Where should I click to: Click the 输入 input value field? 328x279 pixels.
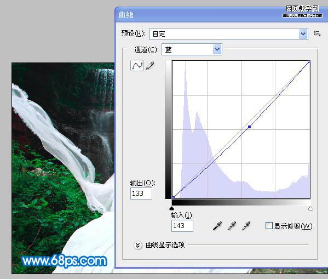click(182, 226)
